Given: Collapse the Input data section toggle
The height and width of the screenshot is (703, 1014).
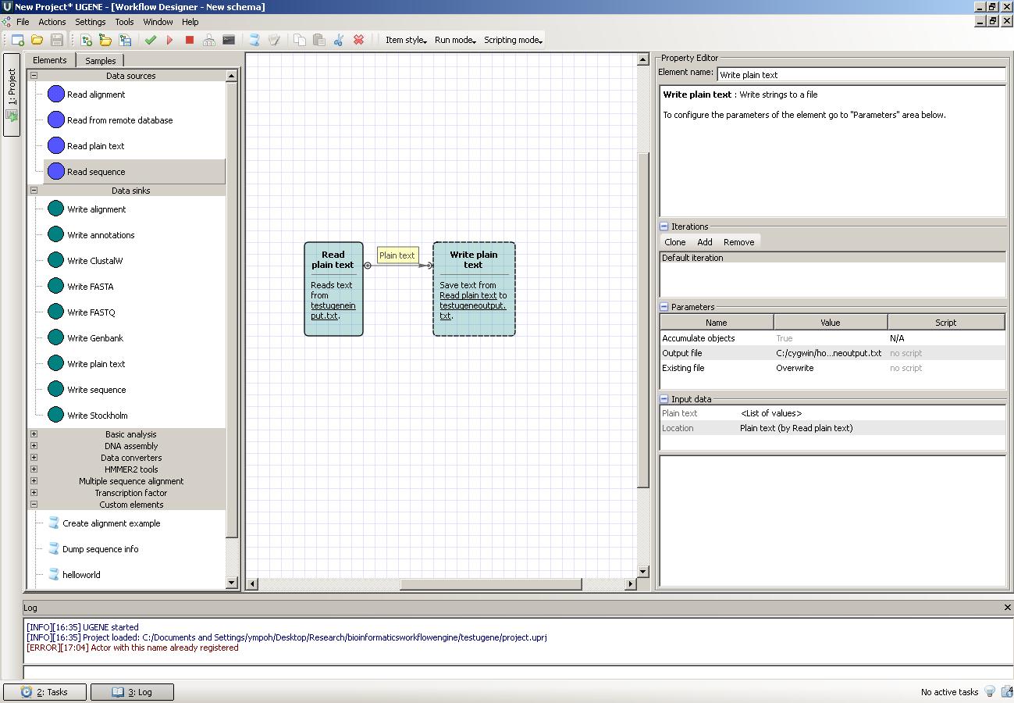Looking at the screenshot, I should [664, 399].
